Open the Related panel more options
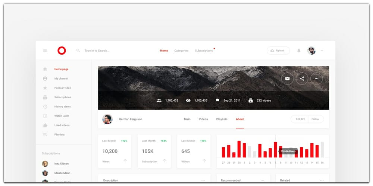This screenshot has width=373, height=186. (x=322, y=180)
